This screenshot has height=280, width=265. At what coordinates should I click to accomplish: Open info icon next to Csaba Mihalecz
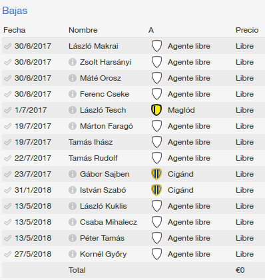(73, 222)
